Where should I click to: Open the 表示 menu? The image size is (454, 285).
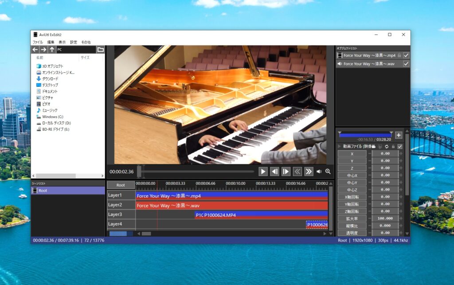point(62,42)
